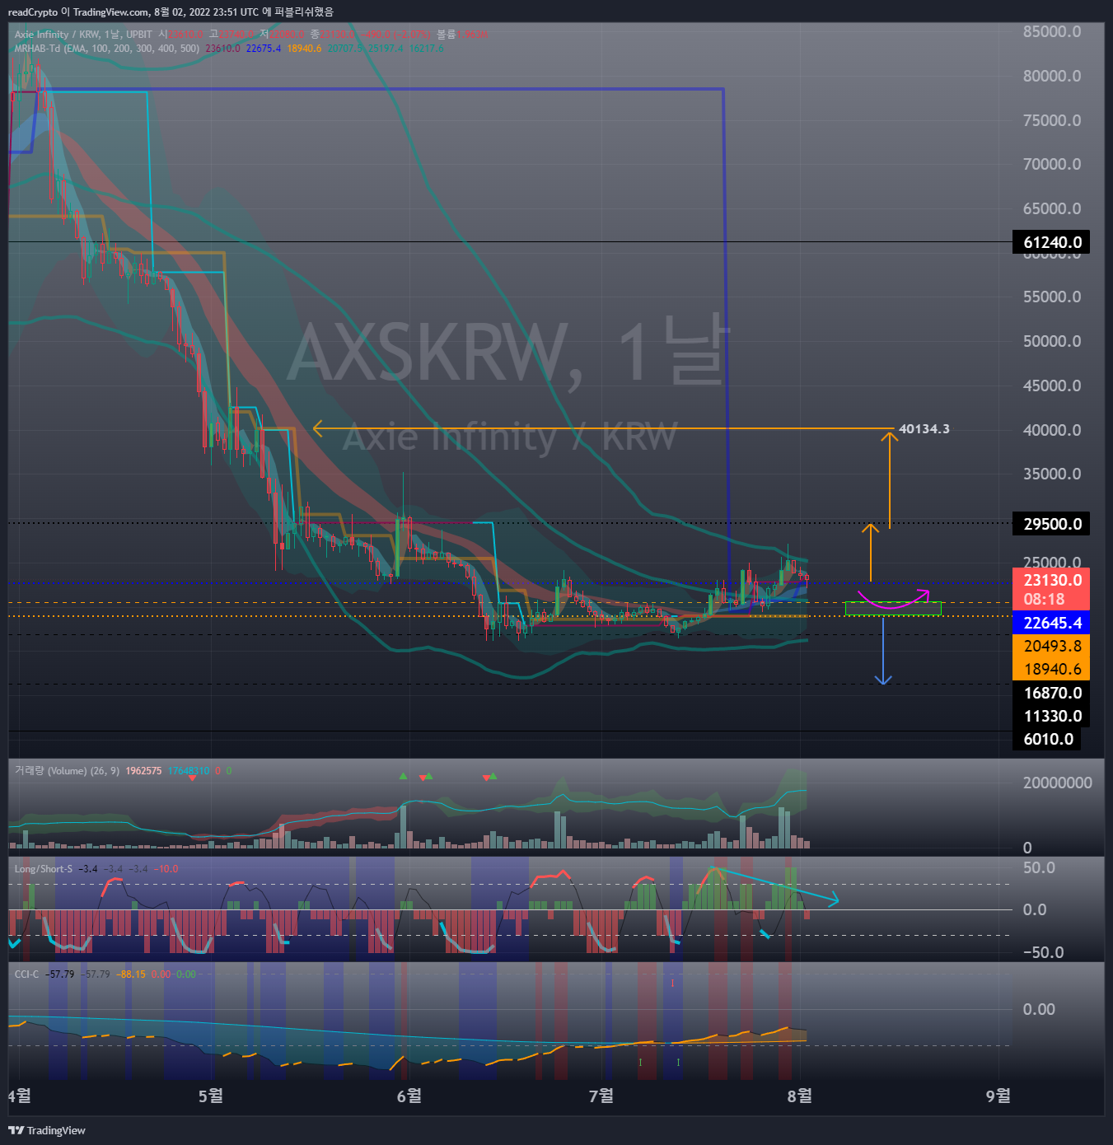Click the red -10.0 Long/Short-S value
The height and width of the screenshot is (1145, 1113).
click(x=167, y=869)
